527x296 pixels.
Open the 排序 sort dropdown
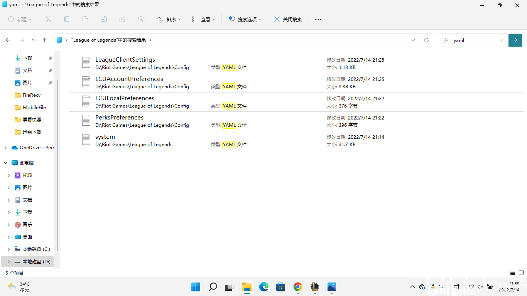[169, 19]
